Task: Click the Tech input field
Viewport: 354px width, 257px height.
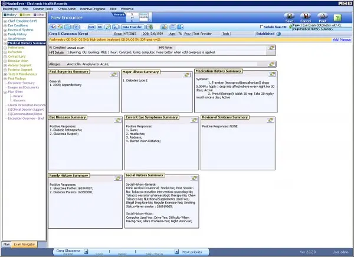Action: [x=242, y=34]
